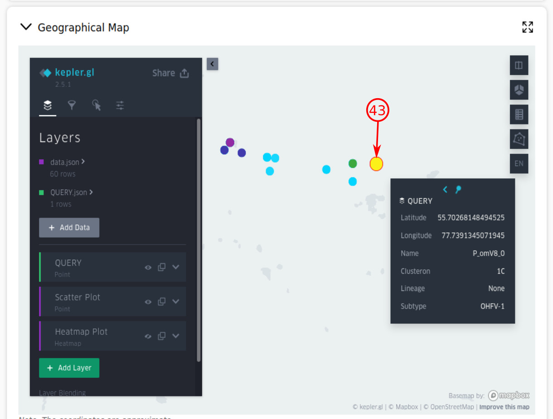This screenshot has height=419, width=553.
Task: Expand Scatter Plot layer settings
Action: (176, 301)
